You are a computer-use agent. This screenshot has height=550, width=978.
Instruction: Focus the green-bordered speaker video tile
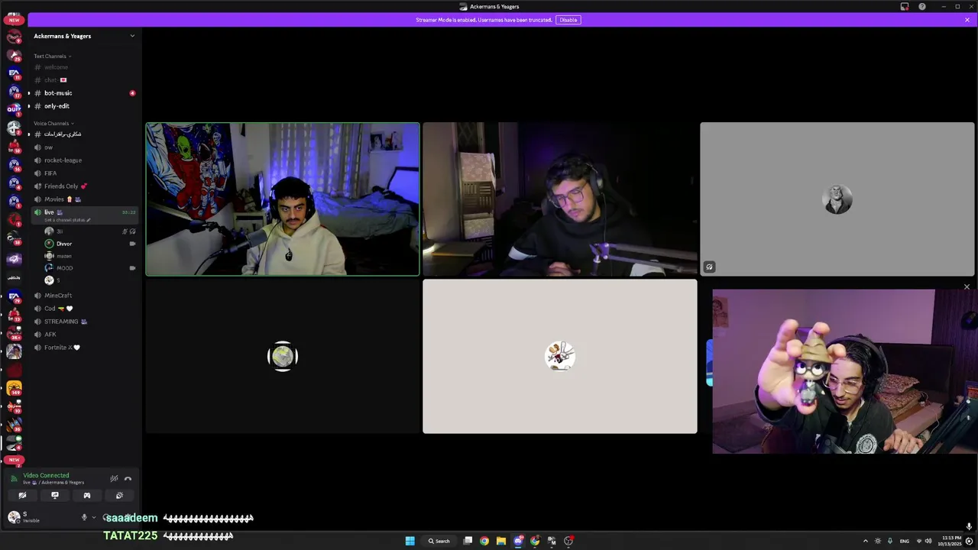(283, 199)
